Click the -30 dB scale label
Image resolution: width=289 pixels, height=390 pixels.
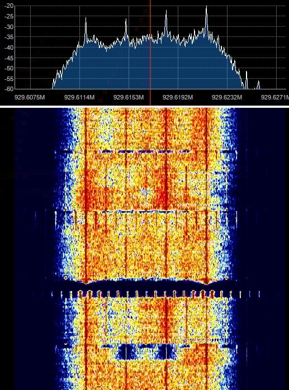coord(9,27)
